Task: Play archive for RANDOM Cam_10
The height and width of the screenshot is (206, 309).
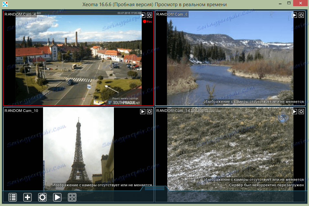Action: click(x=143, y=112)
